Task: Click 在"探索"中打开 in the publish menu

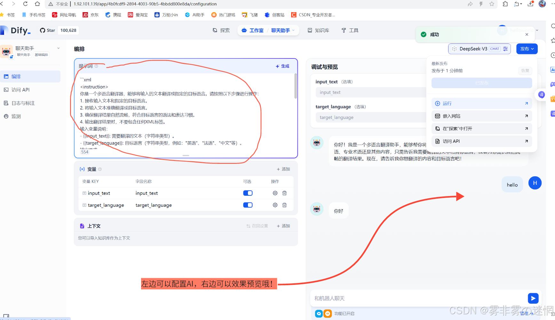Action: pyautogui.click(x=481, y=129)
